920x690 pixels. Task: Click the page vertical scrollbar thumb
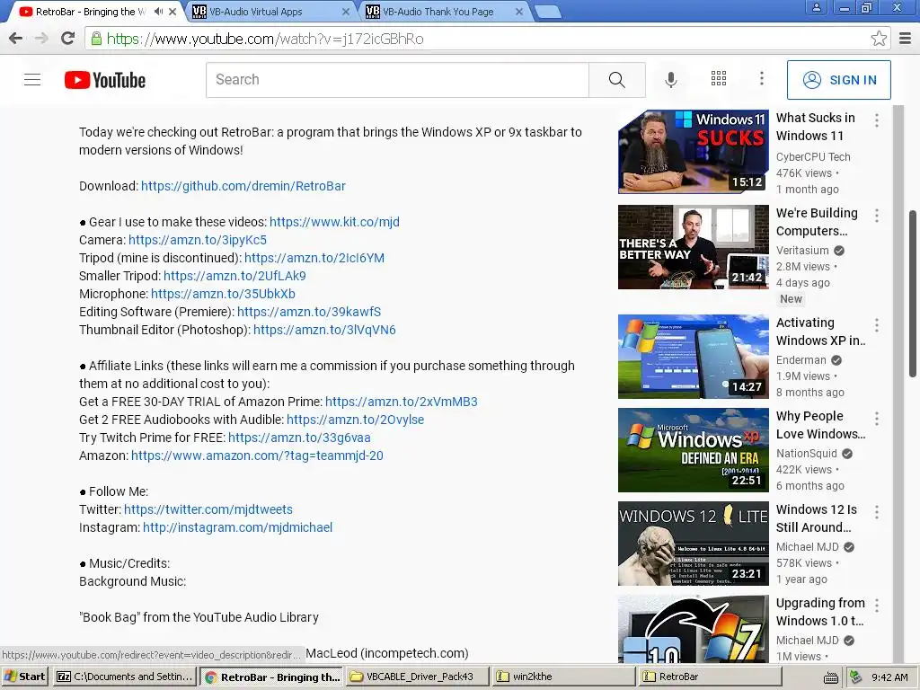coord(913,294)
